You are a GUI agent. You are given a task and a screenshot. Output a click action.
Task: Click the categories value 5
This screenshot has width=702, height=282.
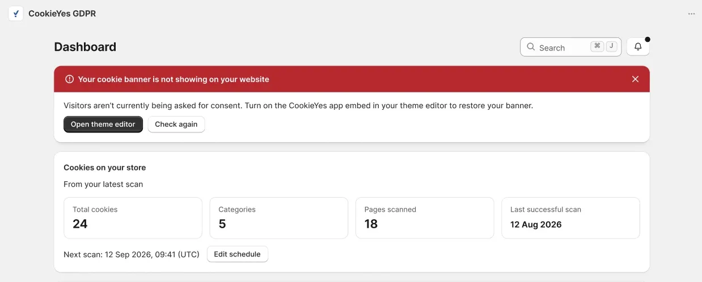point(222,224)
